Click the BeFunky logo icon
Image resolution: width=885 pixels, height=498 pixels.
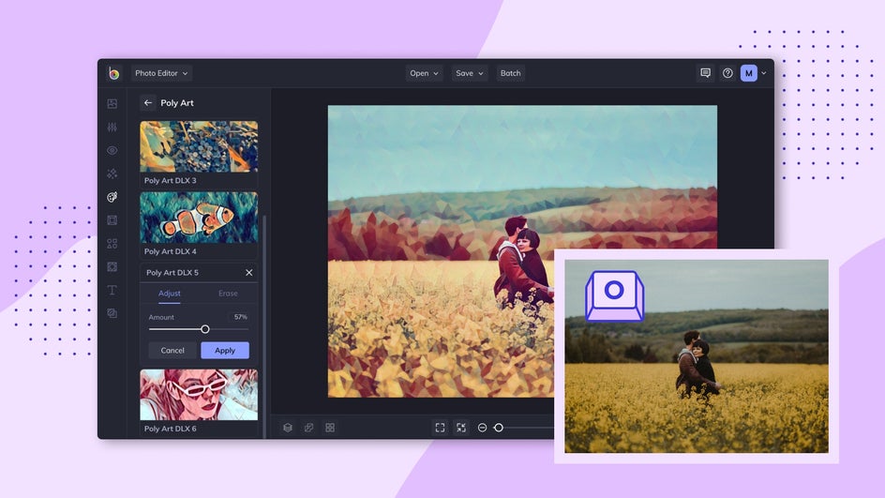[114, 73]
